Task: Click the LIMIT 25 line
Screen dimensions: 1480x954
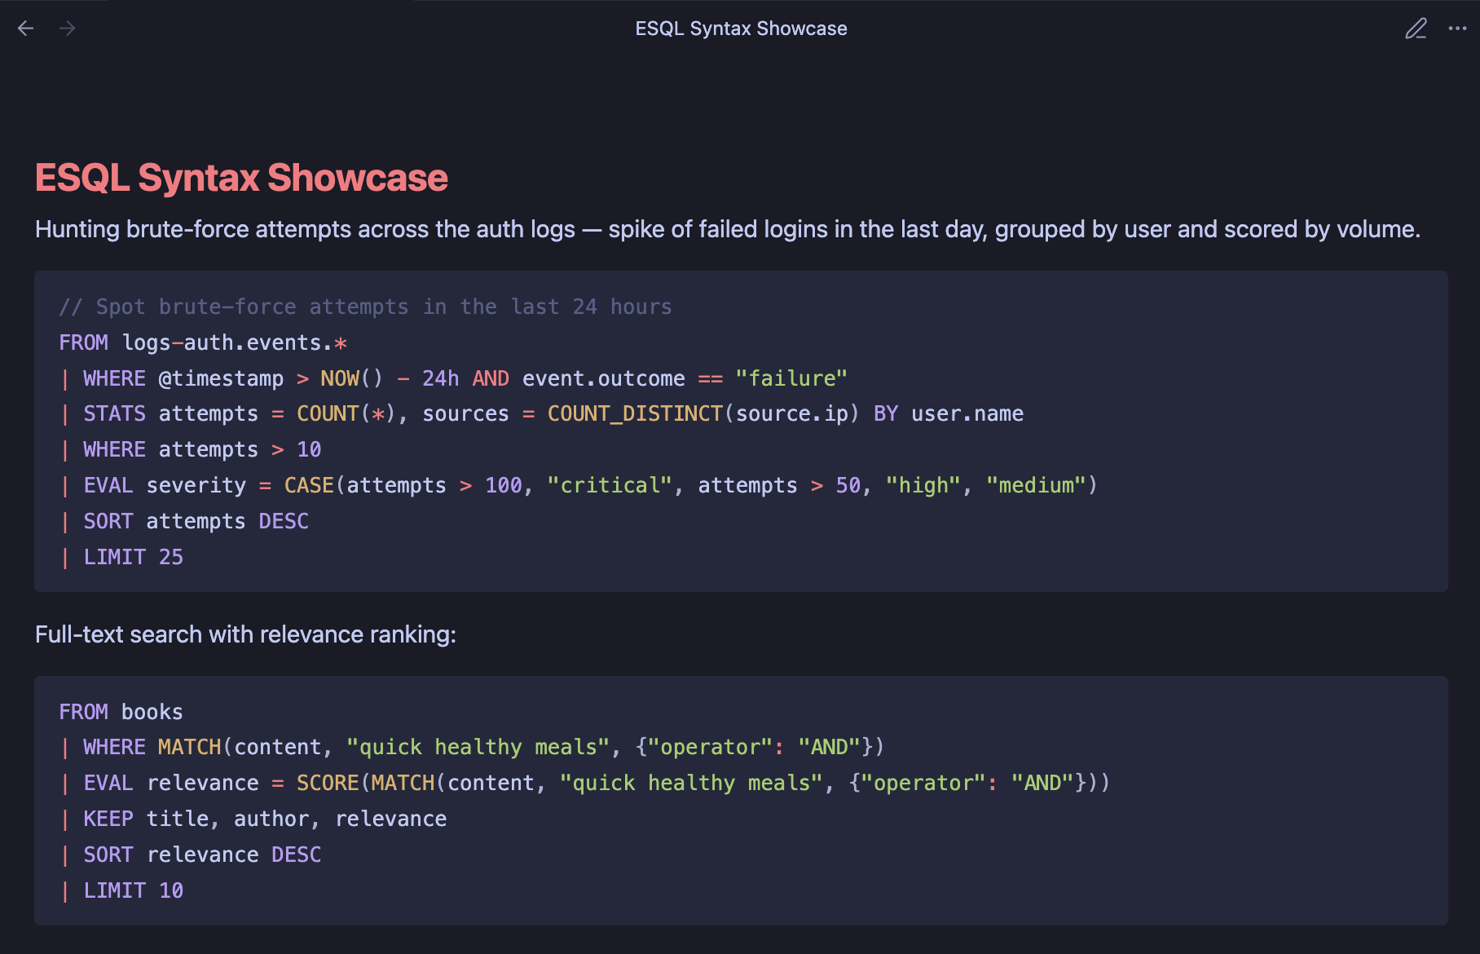Action: click(x=121, y=558)
